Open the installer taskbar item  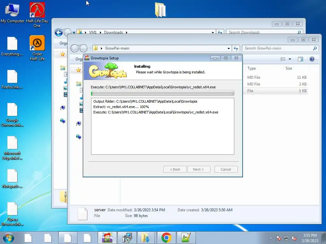(127, 238)
